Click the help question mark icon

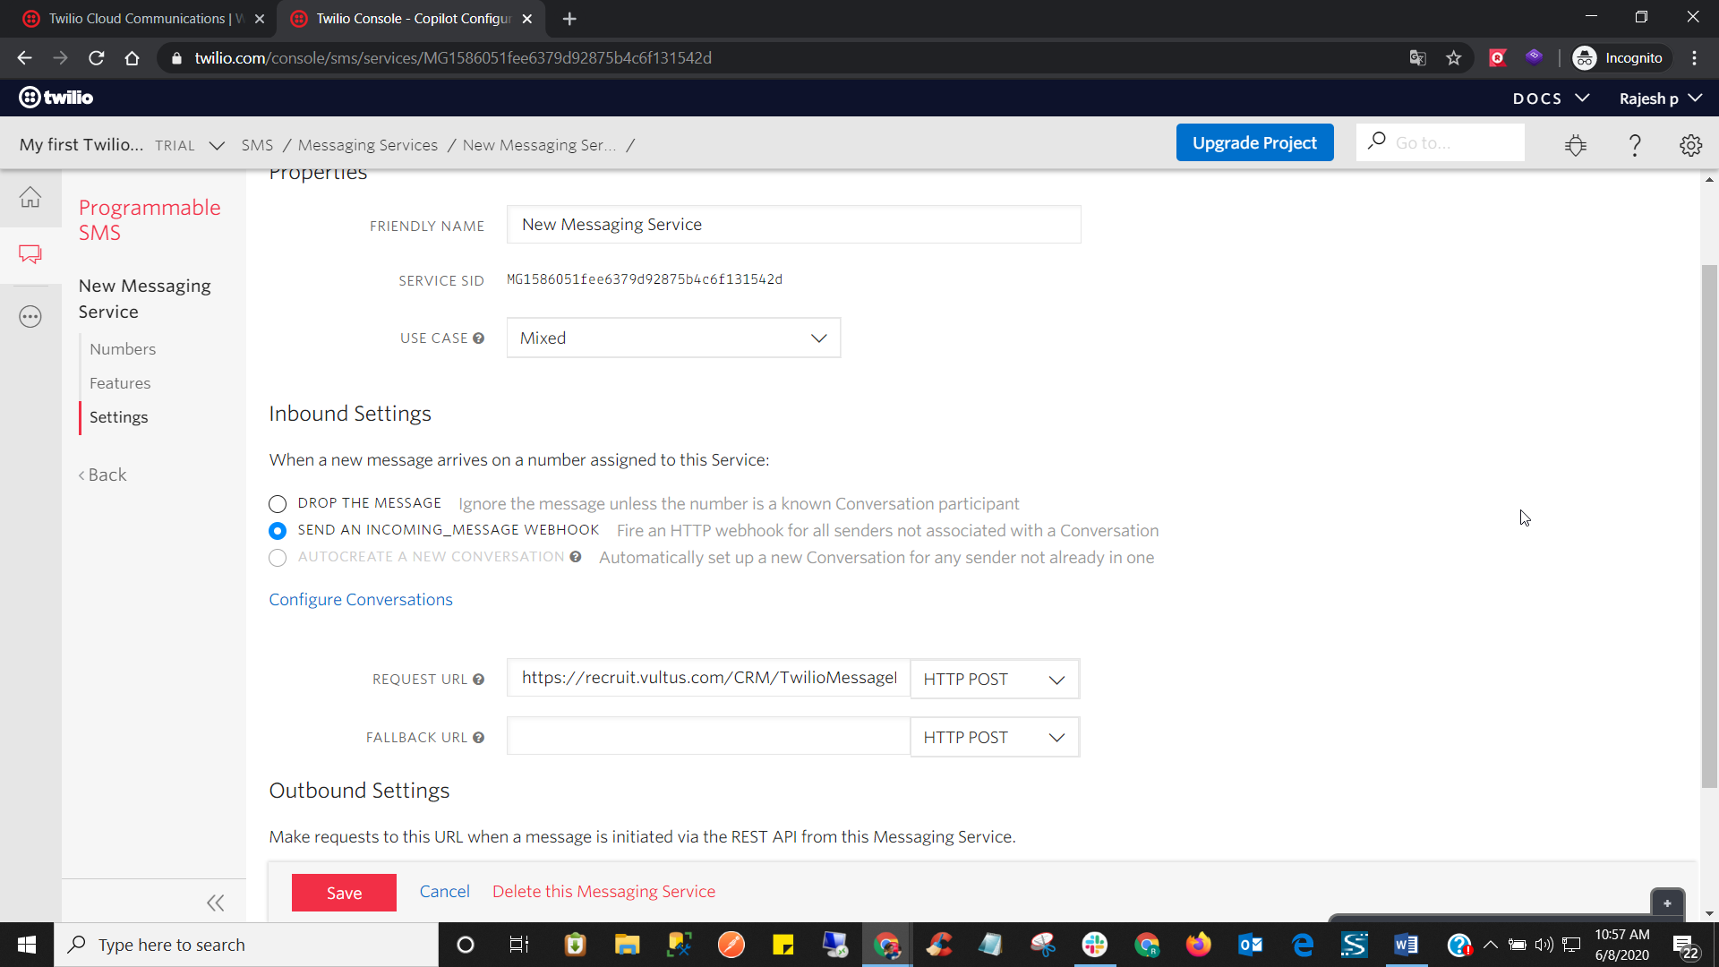tap(1634, 145)
